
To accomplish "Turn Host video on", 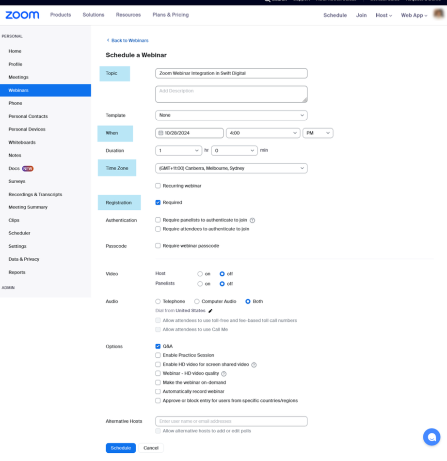I will [200, 274].
